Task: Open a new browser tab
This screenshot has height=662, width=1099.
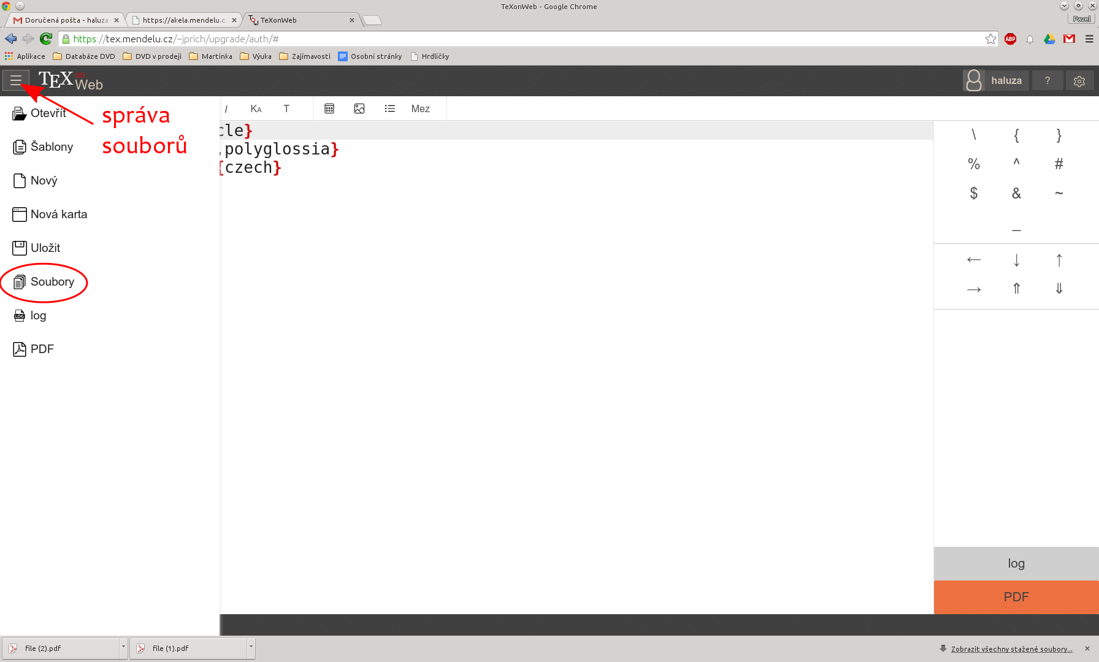Action: pyautogui.click(x=372, y=21)
